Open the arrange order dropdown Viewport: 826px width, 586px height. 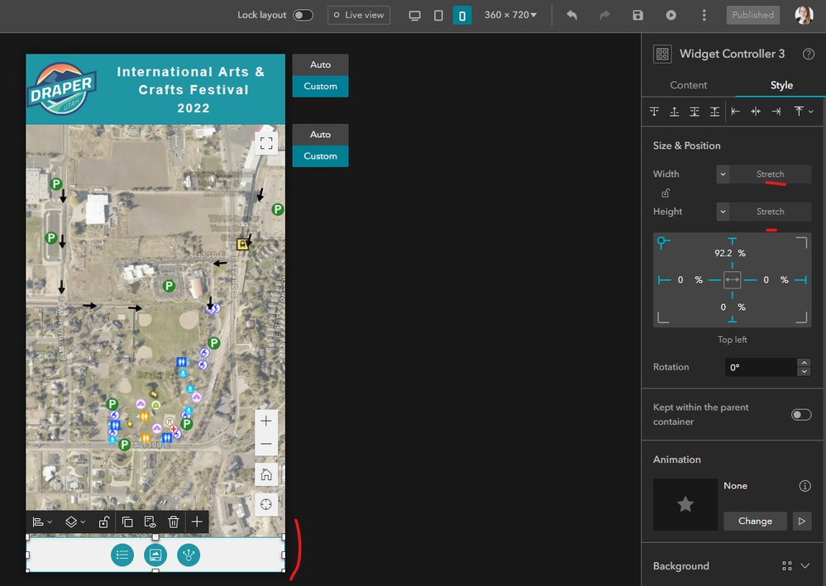coord(804,111)
